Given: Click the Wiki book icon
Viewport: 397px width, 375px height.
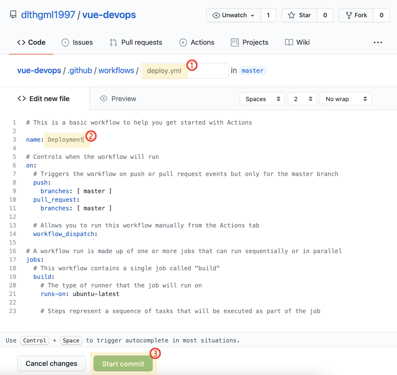Looking at the screenshot, I should pyautogui.click(x=289, y=42).
